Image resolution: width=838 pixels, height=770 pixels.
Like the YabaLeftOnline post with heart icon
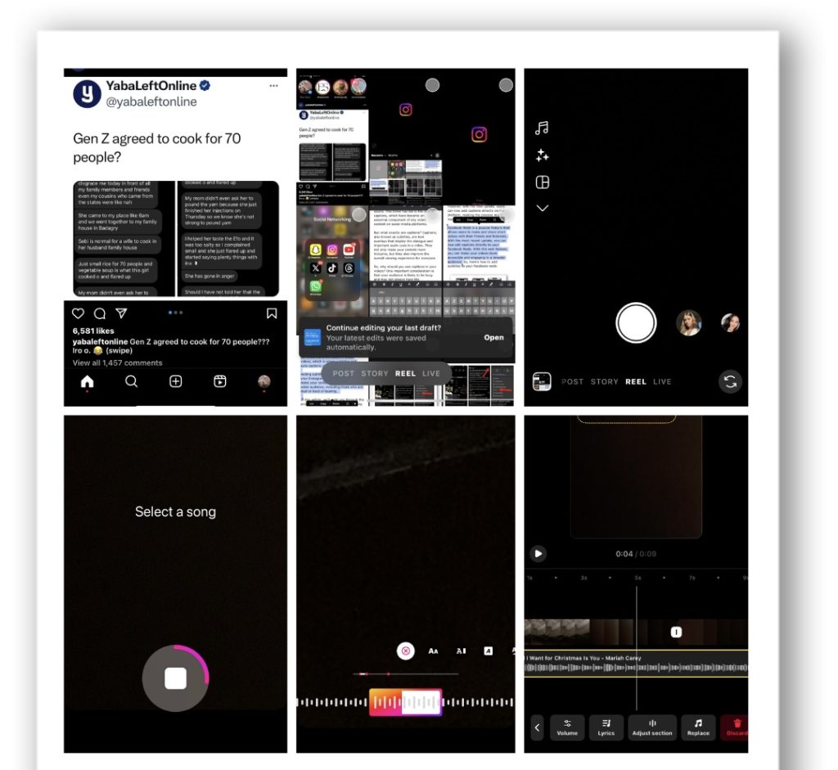(79, 313)
